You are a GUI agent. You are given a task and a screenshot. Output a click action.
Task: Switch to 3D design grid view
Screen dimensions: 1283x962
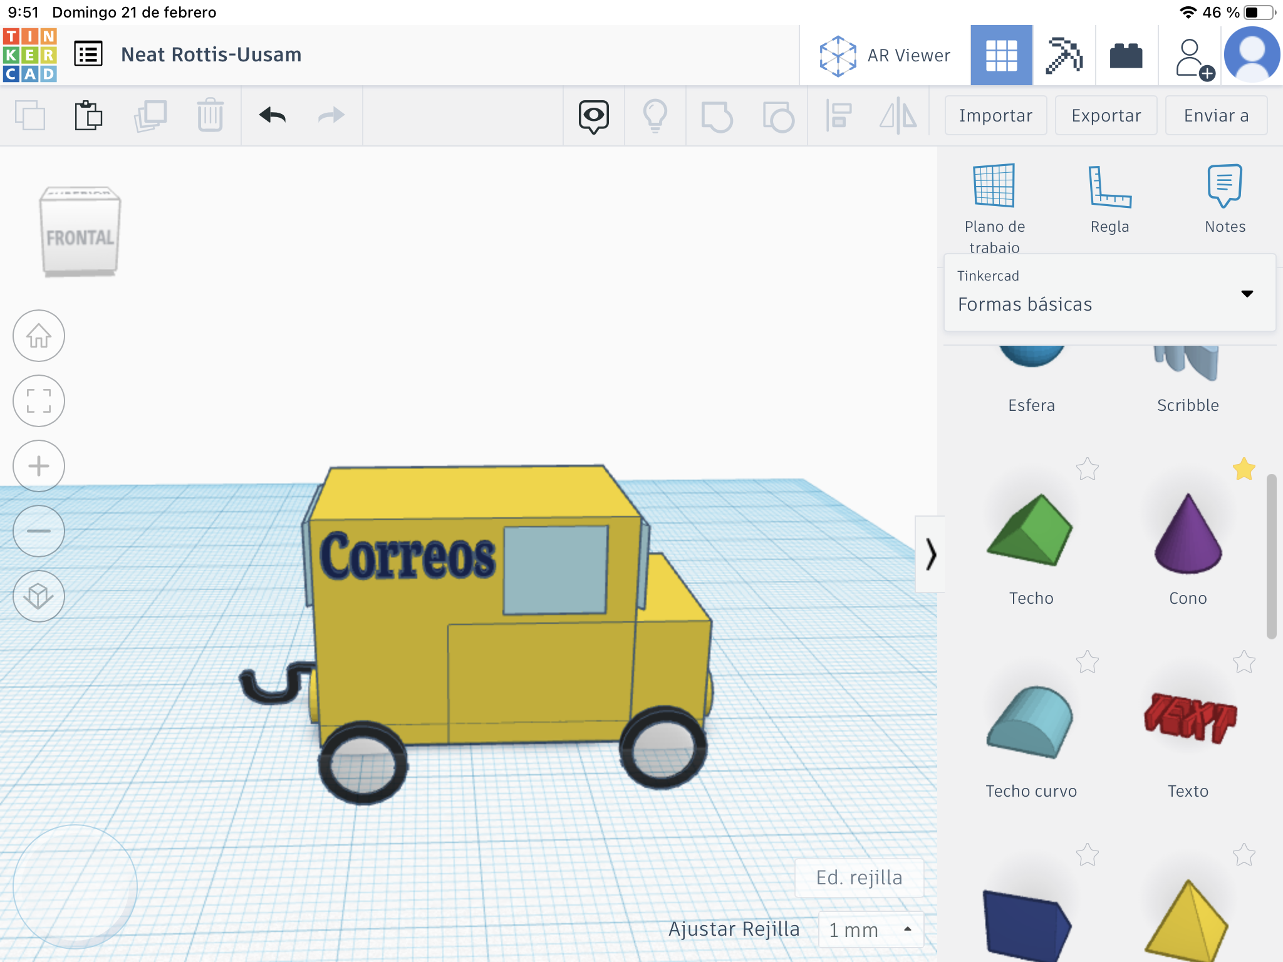coord(1001,55)
